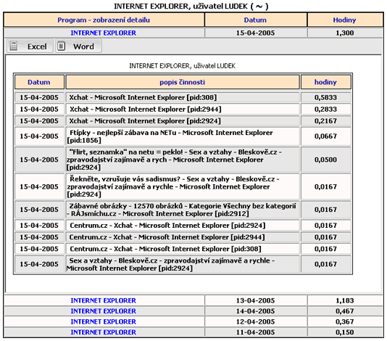Click the 'Program - zobrazení detailu' header

coord(104,20)
